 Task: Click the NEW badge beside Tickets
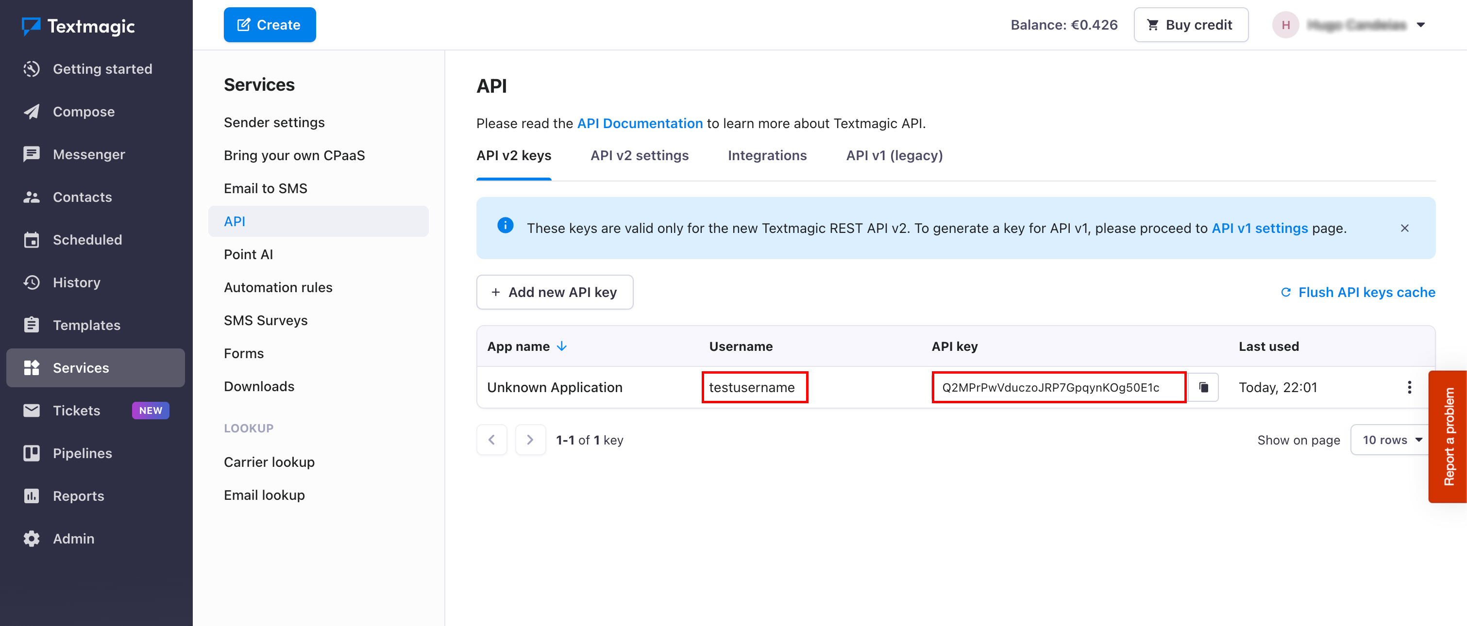tap(151, 411)
